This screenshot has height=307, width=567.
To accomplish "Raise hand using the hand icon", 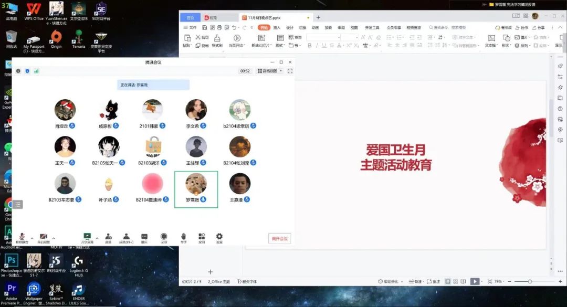I will [183, 237].
